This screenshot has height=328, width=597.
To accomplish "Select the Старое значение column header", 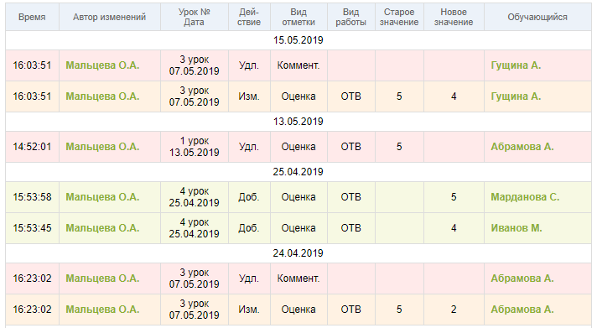I will tap(399, 17).
